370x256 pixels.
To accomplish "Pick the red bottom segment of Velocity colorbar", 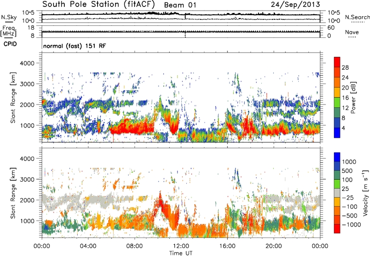I will coord(337,229).
